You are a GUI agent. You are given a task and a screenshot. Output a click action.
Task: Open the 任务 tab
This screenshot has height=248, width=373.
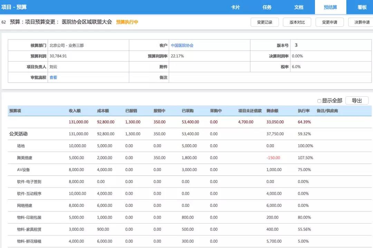[267, 7]
